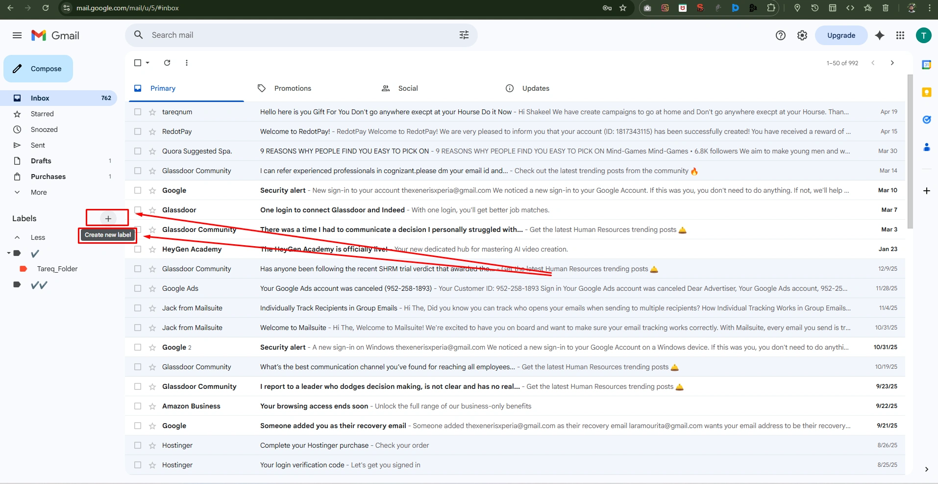Open the Tareq_Folder label

57,269
